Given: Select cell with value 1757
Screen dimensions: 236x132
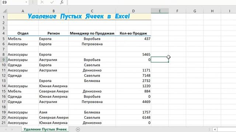Looking at the screenshot, I should click(x=133, y=112).
